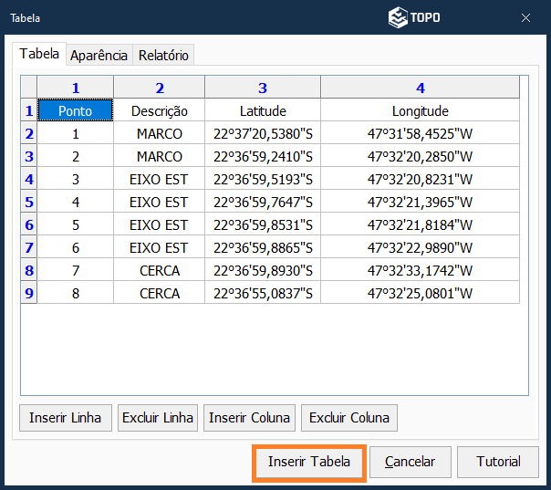Click the first MARCO description cell
The width and height of the screenshot is (551, 490).
pyautogui.click(x=160, y=134)
